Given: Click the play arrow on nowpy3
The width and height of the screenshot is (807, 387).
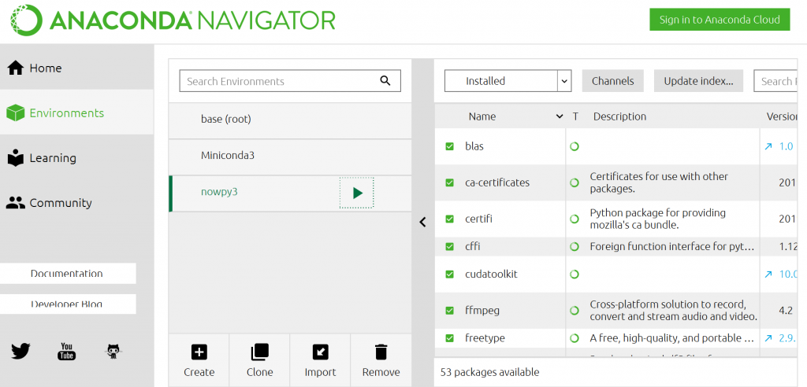Looking at the screenshot, I should tap(357, 193).
